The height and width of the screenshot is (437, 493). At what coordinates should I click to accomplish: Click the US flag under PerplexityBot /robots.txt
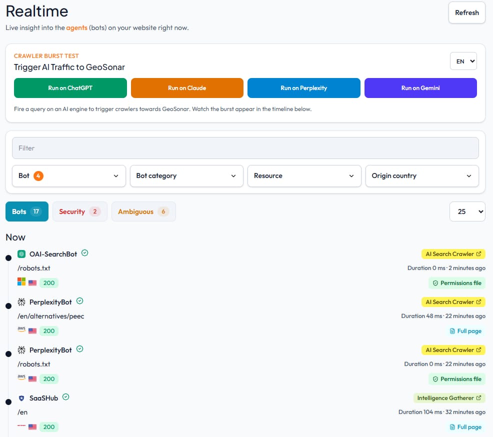pyautogui.click(x=32, y=379)
